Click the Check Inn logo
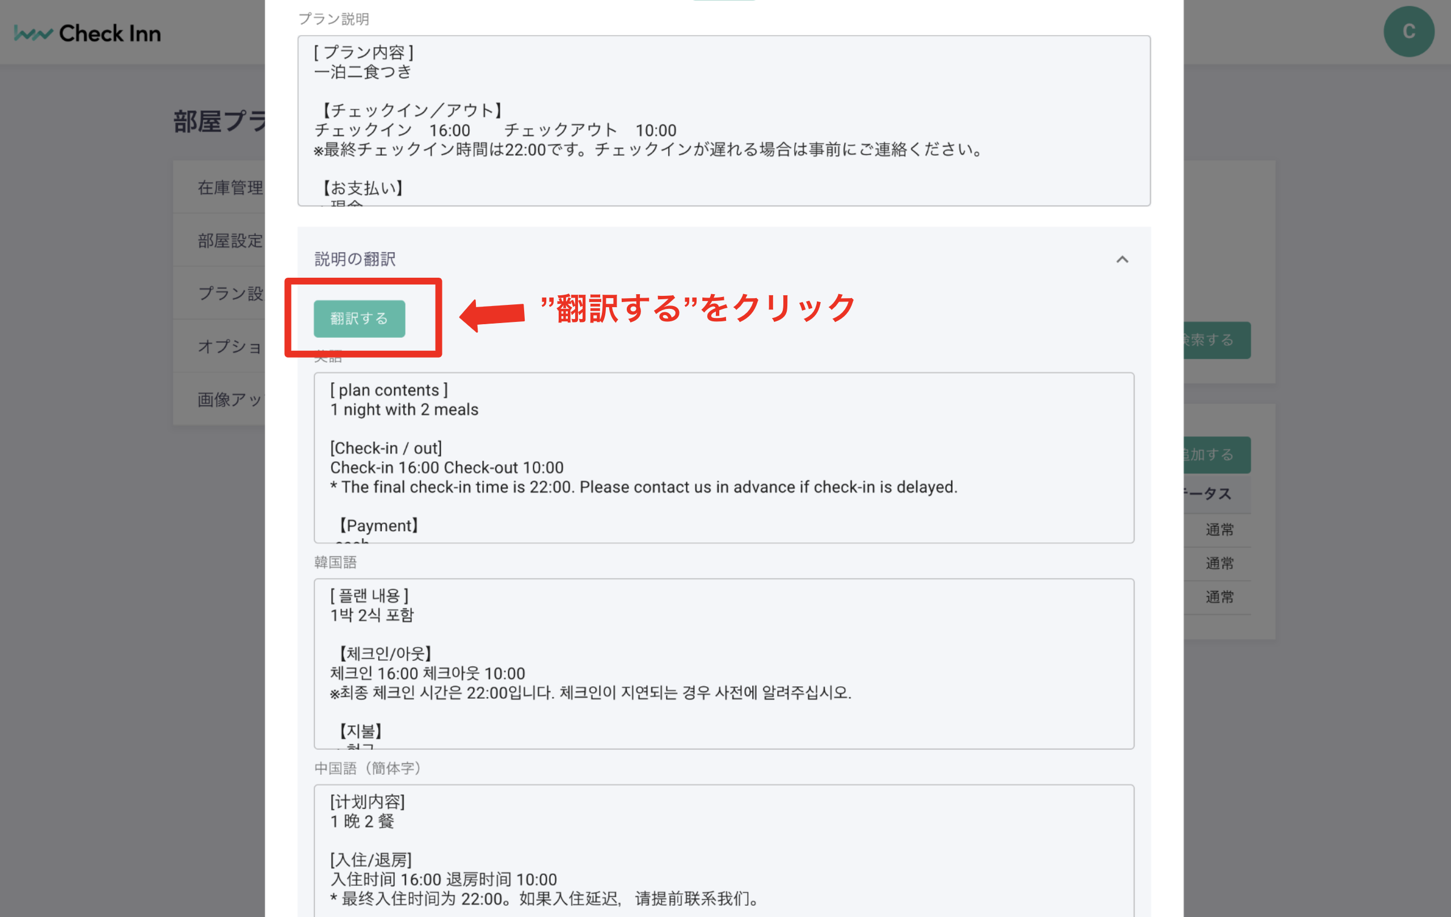1451x917 pixels. point(88,33)
